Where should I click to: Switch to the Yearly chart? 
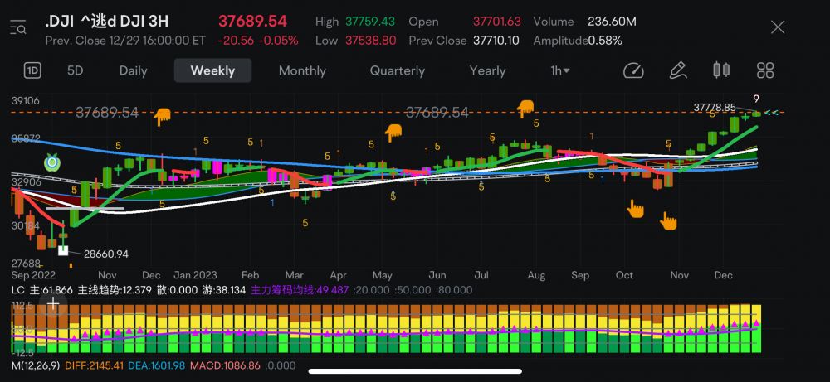(x=487, y=70)
